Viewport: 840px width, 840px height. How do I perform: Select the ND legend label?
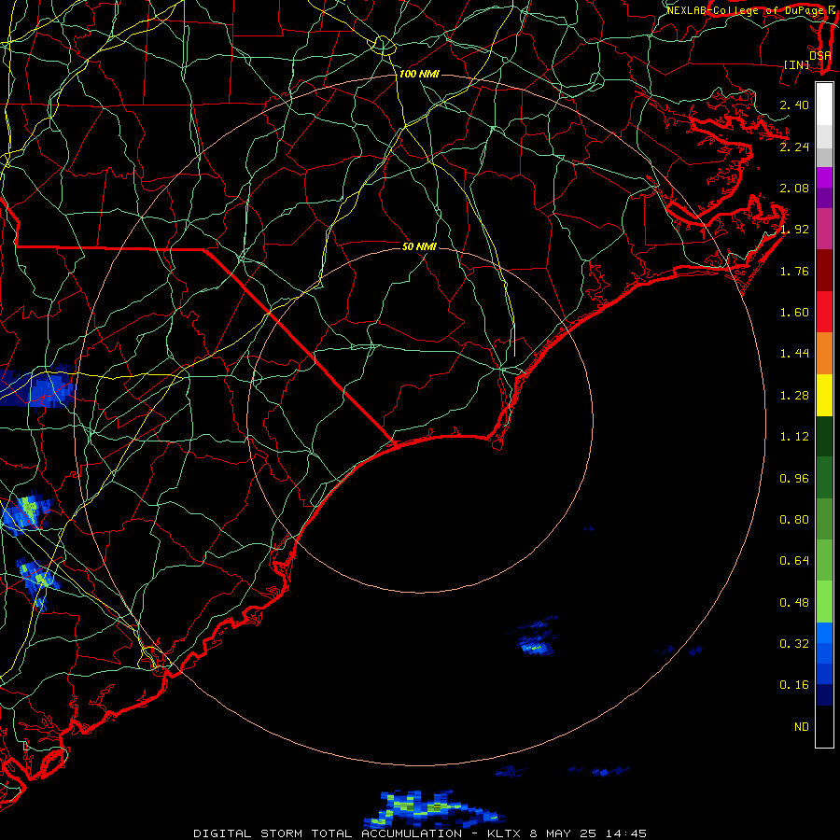[x=802, y=727]
